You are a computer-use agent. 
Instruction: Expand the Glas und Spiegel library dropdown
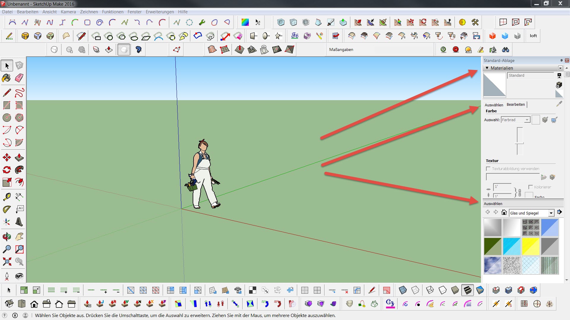coord(551,213)
